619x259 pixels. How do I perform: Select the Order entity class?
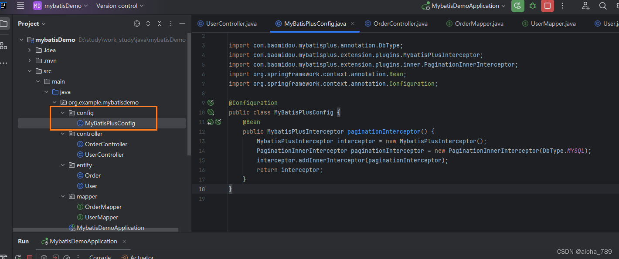point(92,175)
